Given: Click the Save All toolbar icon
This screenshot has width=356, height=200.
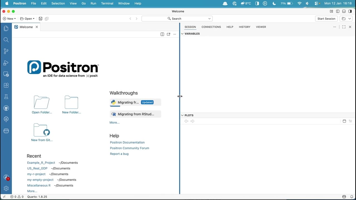Looking at the screenshot, I should click(46, 19).
